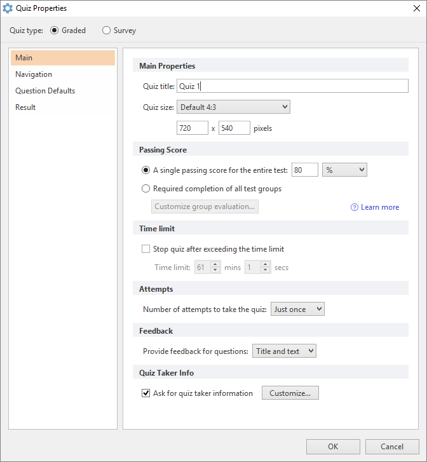Viewport: 427px width, 462px height.
Task: Click the Learn more help icon
Action: pos(355,207)
